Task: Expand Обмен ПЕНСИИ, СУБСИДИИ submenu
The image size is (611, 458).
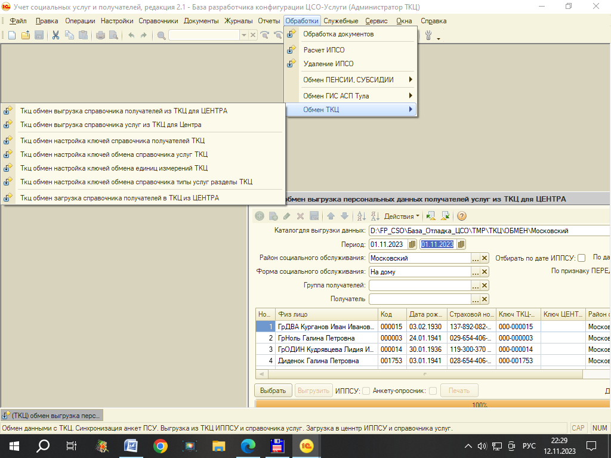Action: click(x=356, y=80)
